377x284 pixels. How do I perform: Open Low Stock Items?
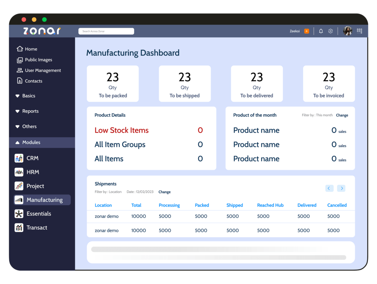pos(121,130)
